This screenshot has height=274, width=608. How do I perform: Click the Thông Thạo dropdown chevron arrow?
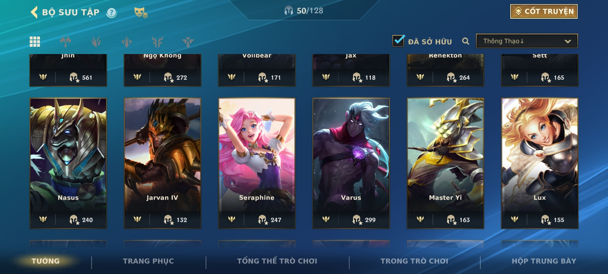click(568, 41)
